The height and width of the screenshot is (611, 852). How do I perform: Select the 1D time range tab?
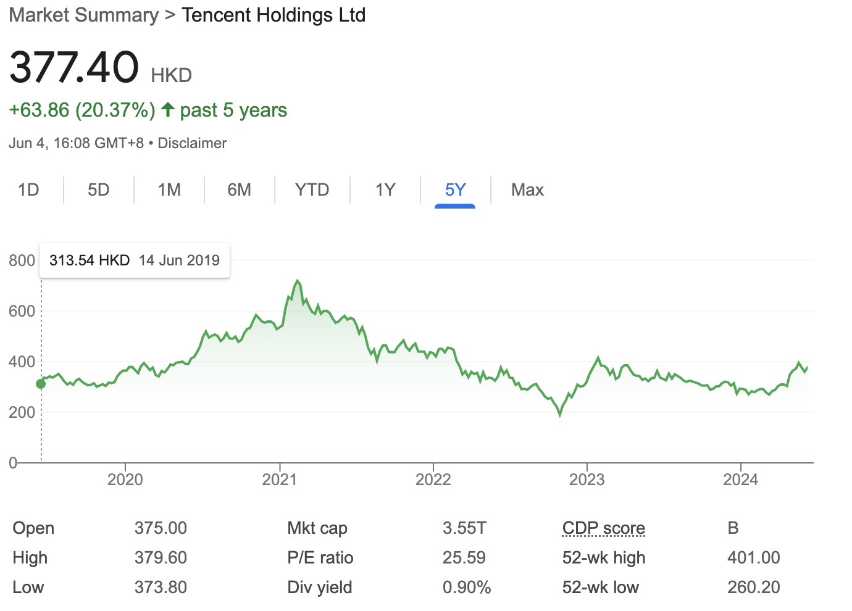click(x=28, y=189)
